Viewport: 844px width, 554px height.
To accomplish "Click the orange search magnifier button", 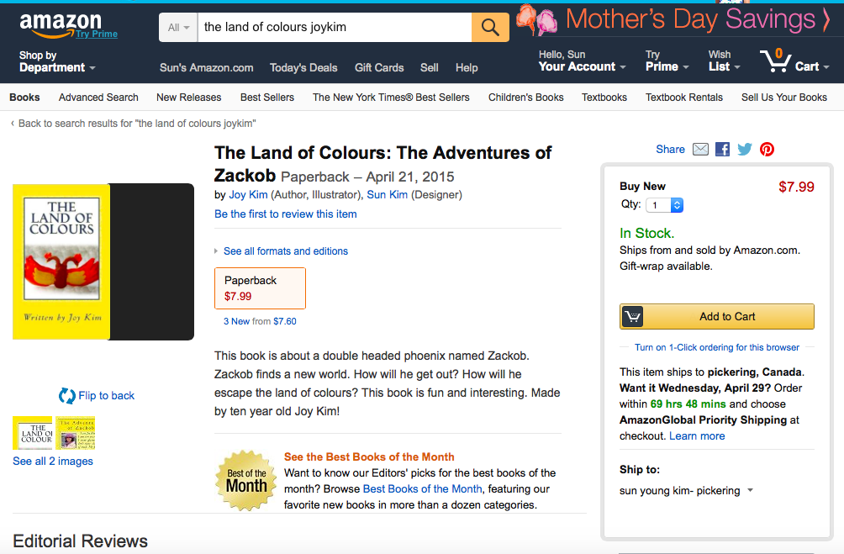I will point(490,27).
